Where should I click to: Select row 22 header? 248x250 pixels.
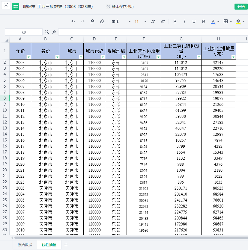pyautogui.click(x=4, y=182)
